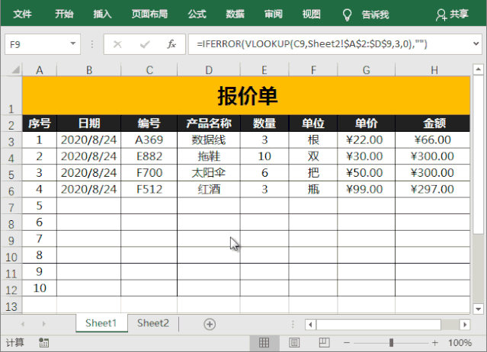487x352 pixels.
Task: Click the Select All corner triangle
Action: tap(15, 70)
